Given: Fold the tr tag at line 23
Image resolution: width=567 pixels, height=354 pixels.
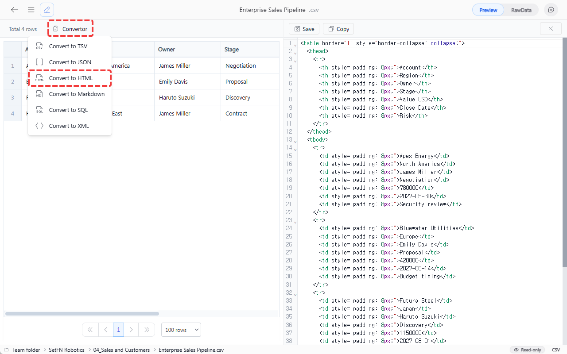Looking at the screenshot, I should [295, 222].
